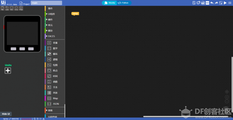Expand the 单元 category
Screen dimensions: 233x120
pyautogui.click(x=55, y=25)
